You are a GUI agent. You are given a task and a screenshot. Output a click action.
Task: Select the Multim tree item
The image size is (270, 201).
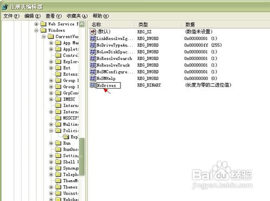pyautogui.click(x=71, y=124)
